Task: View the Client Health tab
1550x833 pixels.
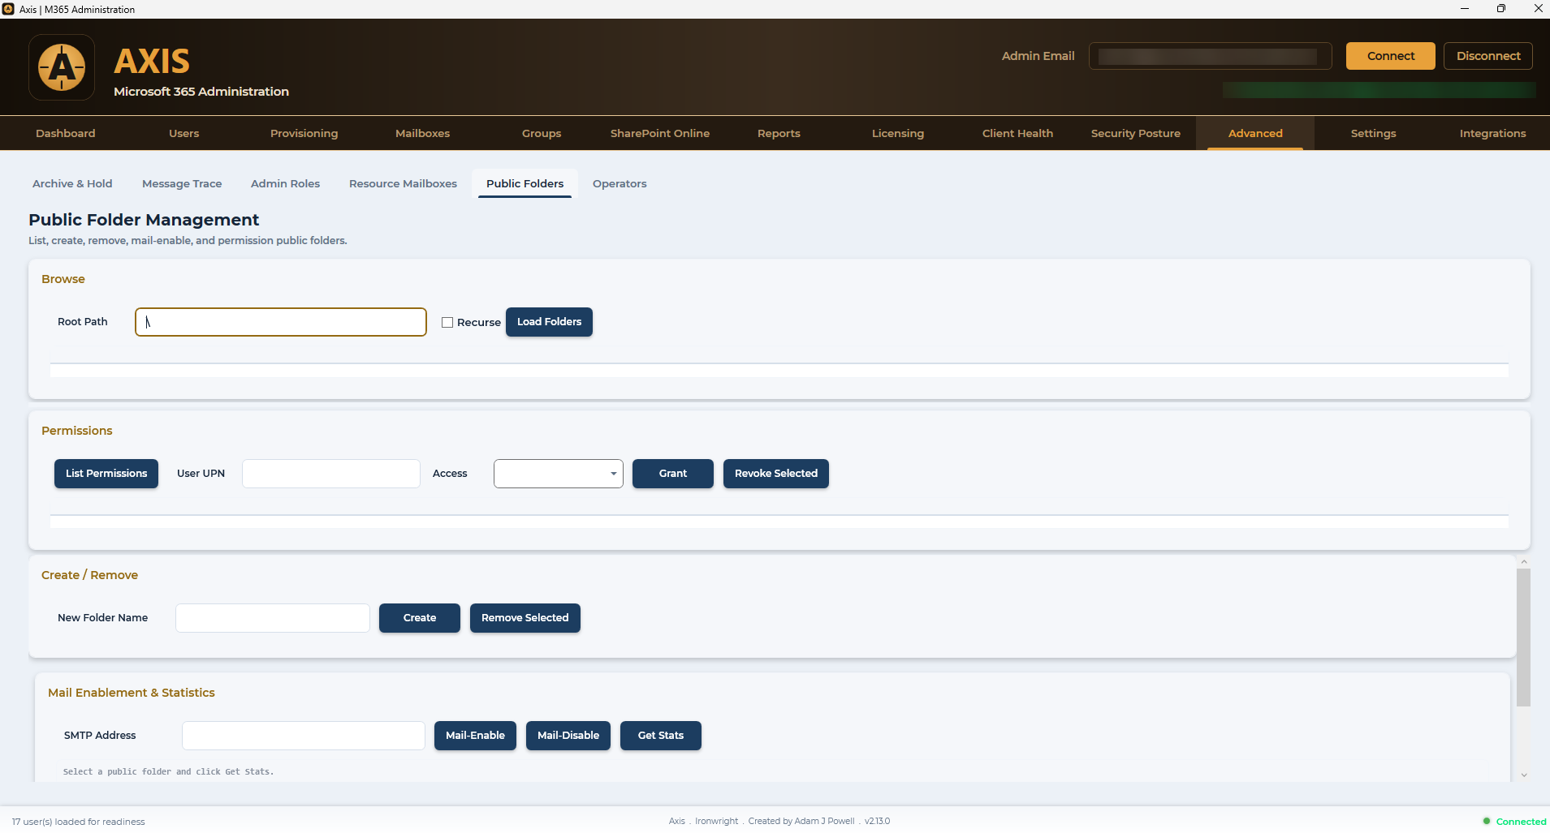Action: click(1017, 133)
